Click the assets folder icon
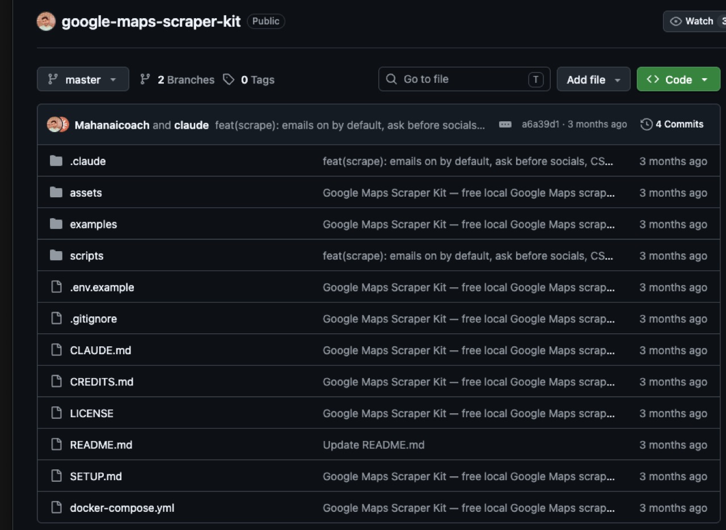 pyautogui.click(x=56, y=193)
